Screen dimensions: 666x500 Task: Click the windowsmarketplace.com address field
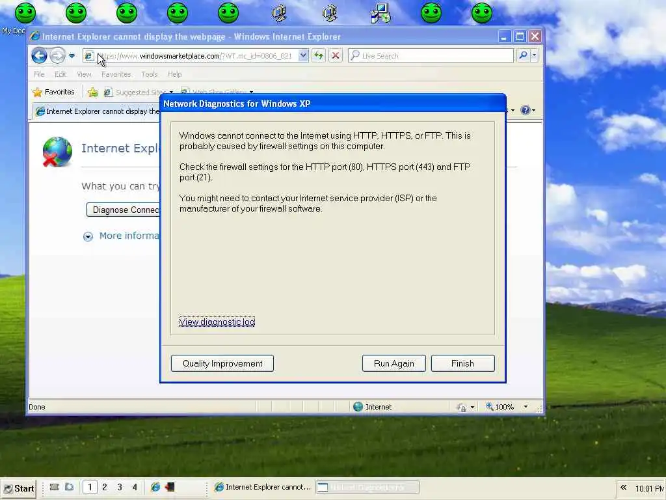tap(196, 56)
